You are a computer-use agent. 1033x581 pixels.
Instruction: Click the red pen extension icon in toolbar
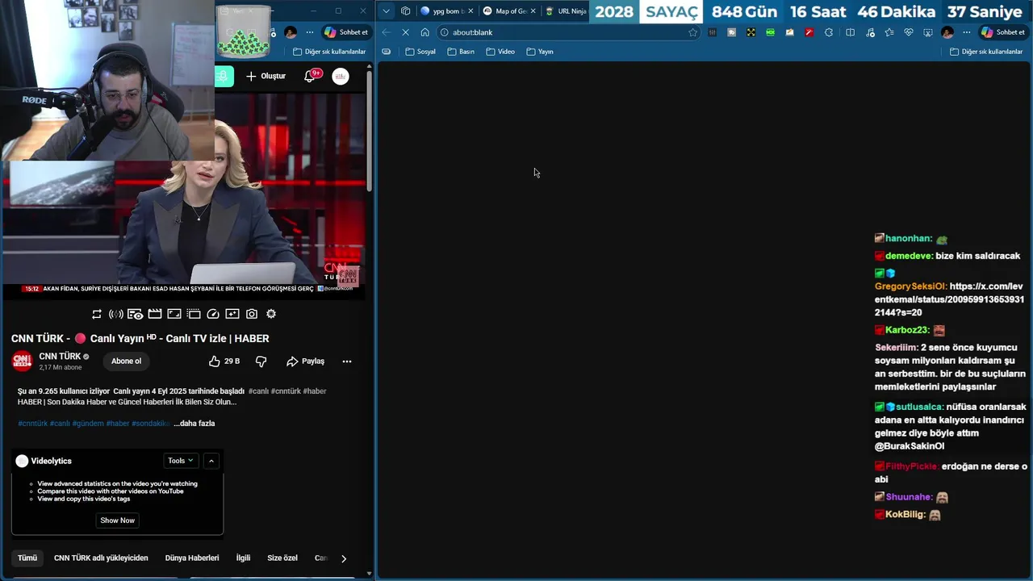(x=809, y=32)
